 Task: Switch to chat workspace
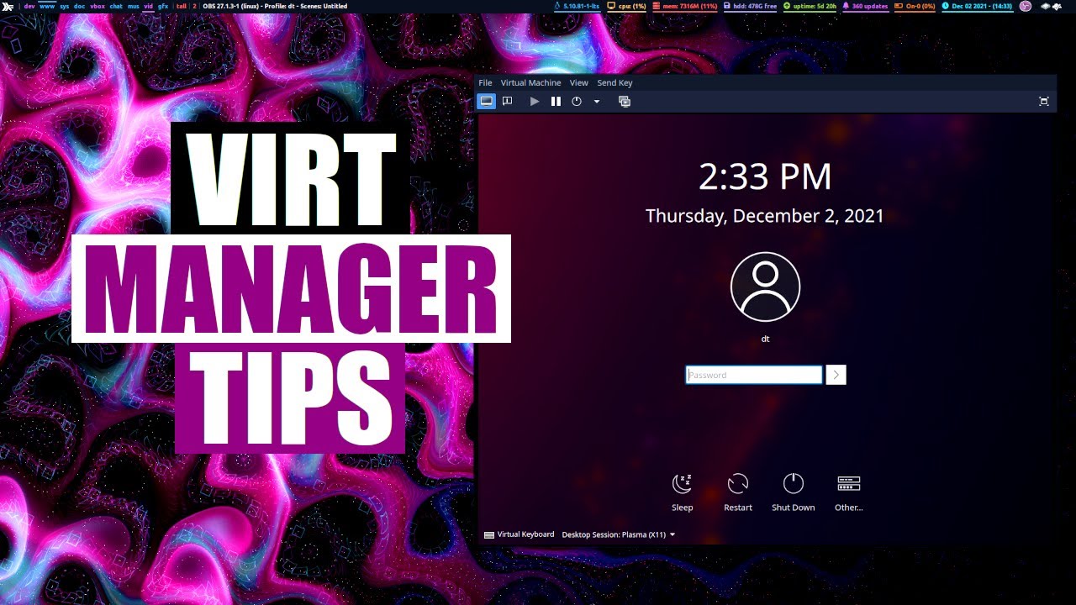pyautogui.click(x=116, y=6)
